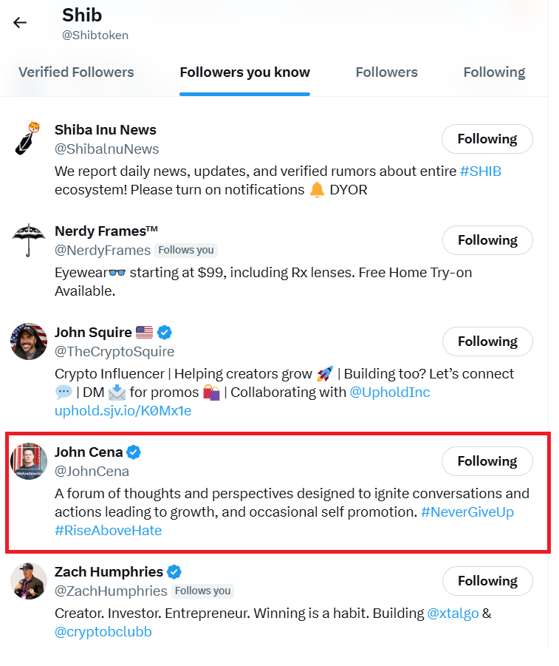Click the US flag beside John Squire's name

pyautogui.click(x=143, y=333)
